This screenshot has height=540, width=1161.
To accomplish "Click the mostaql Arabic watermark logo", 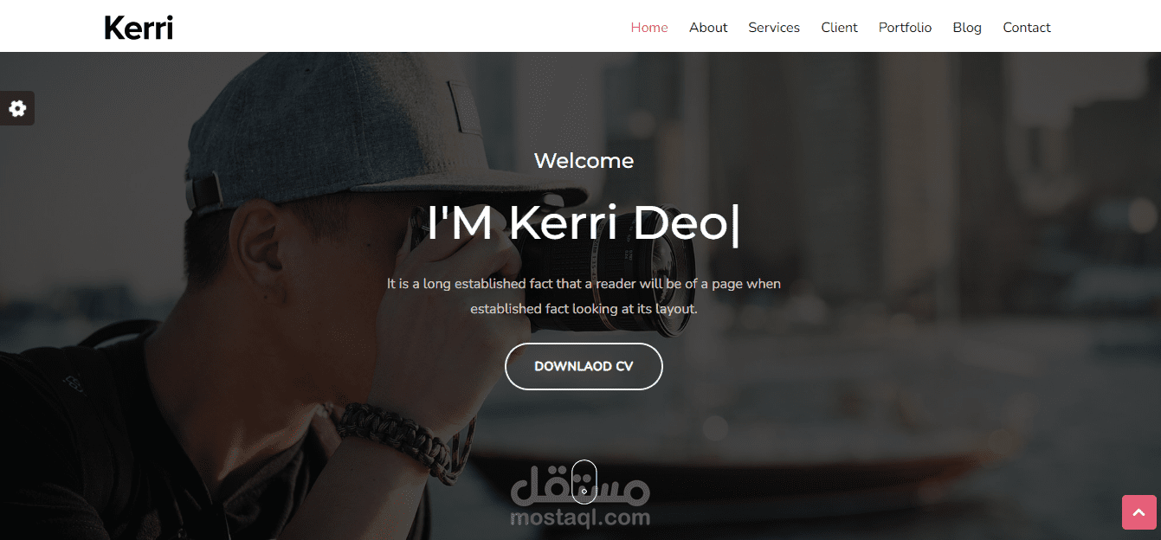I will (x=580, y=488).
